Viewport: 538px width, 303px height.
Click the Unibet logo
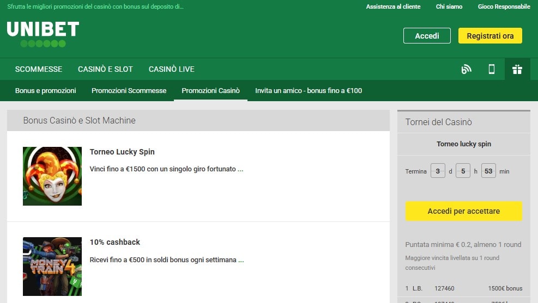[43, 34]
